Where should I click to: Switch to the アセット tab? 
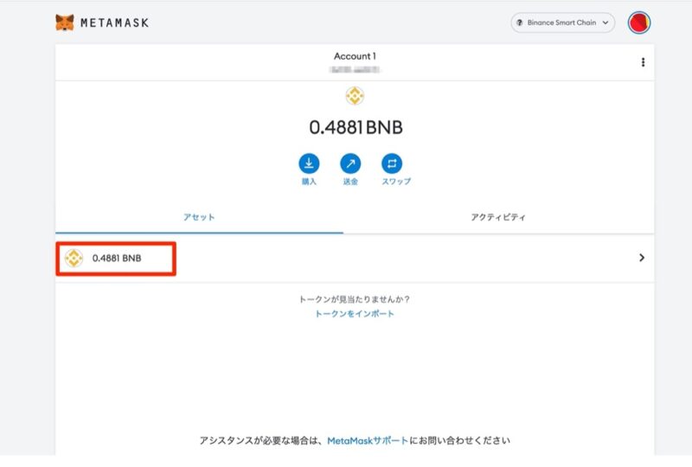click(199, 217)
